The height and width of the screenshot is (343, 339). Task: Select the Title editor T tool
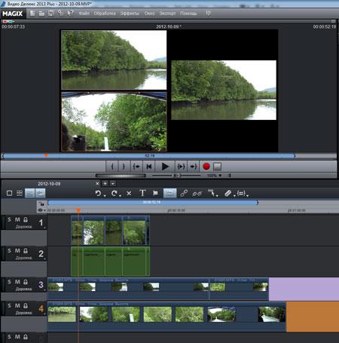click(142, 193)
